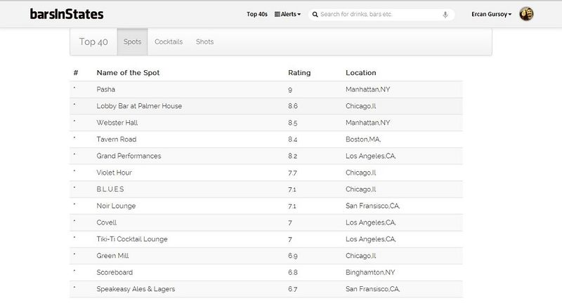
Task: Select the Spots tab
Action: click(132, 42)
